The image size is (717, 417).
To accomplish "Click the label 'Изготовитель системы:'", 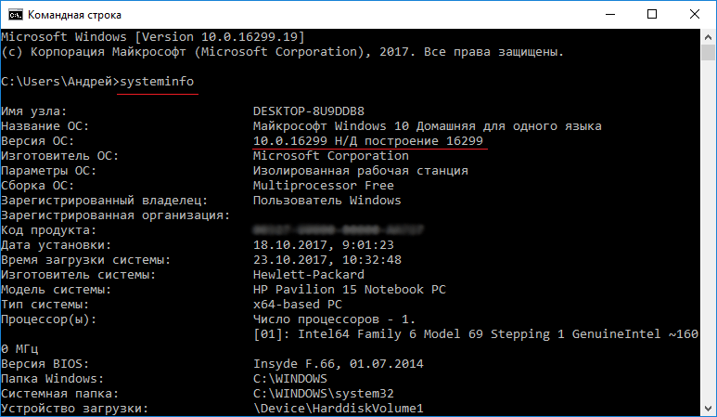I will pyautogui.click(x=78, y=275).
